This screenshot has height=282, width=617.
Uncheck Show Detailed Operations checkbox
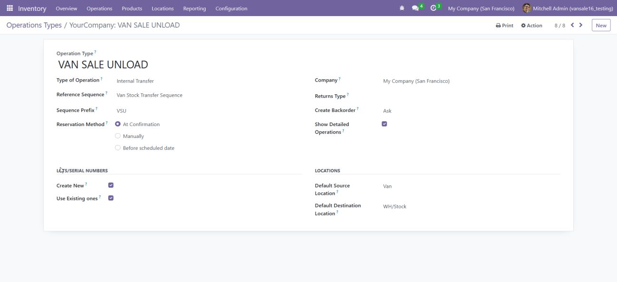(x=384, y=124)
